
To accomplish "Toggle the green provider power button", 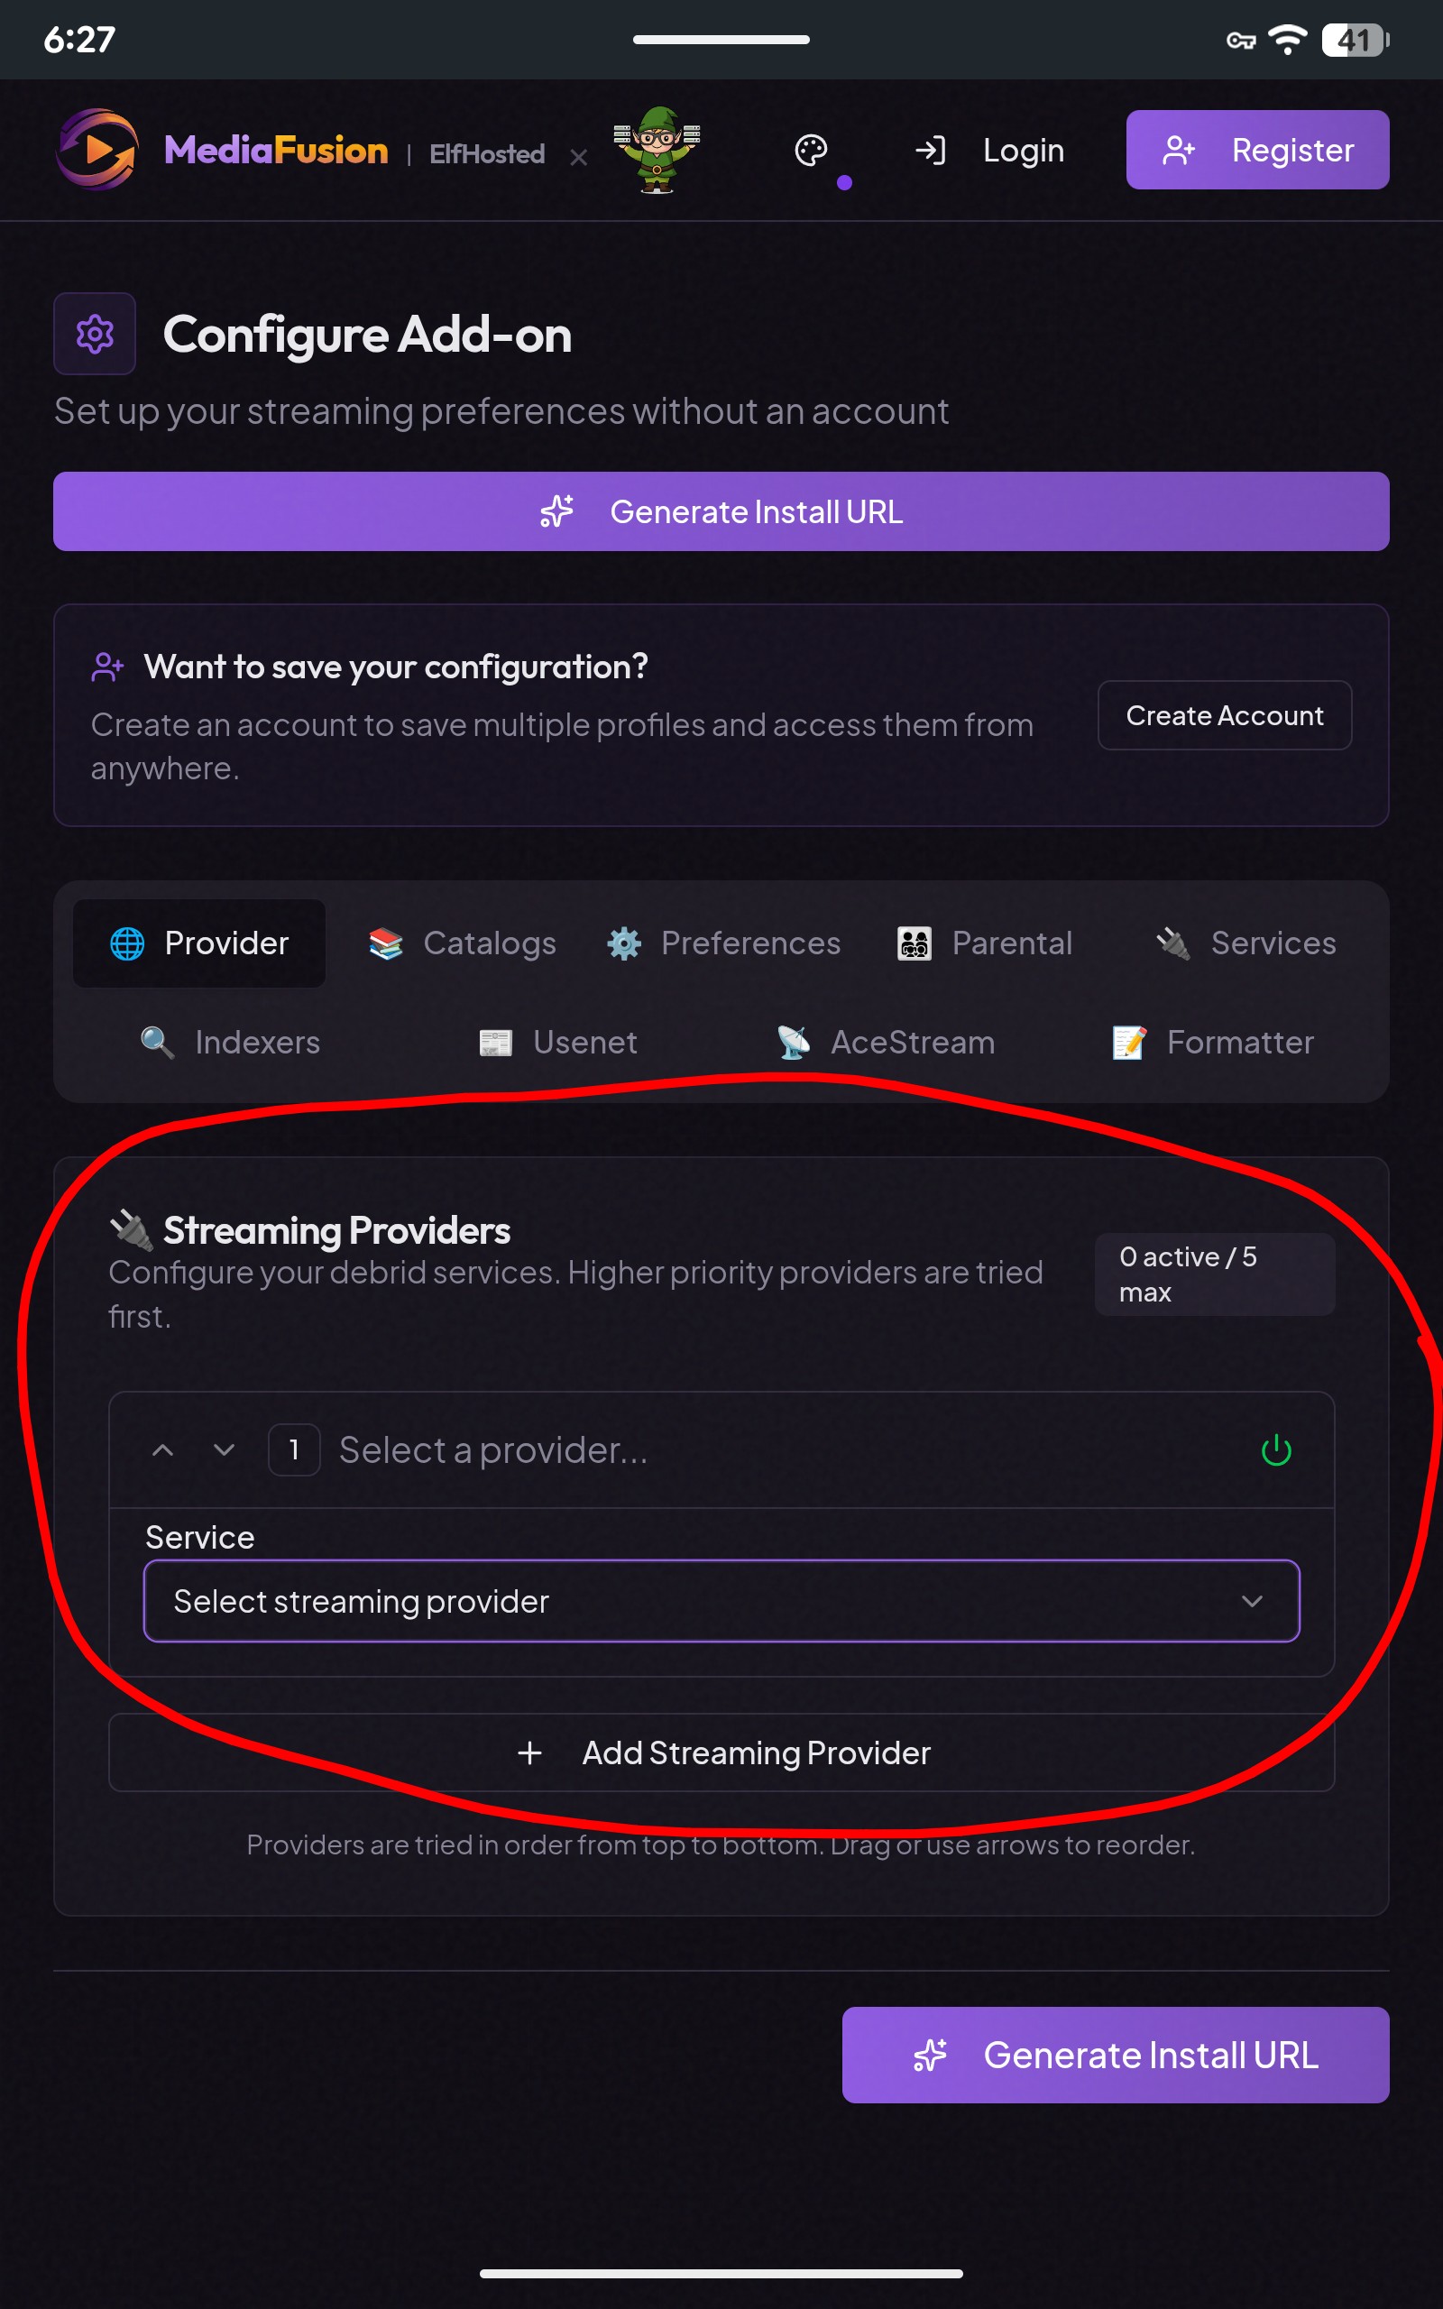I will (1276, 1450).
